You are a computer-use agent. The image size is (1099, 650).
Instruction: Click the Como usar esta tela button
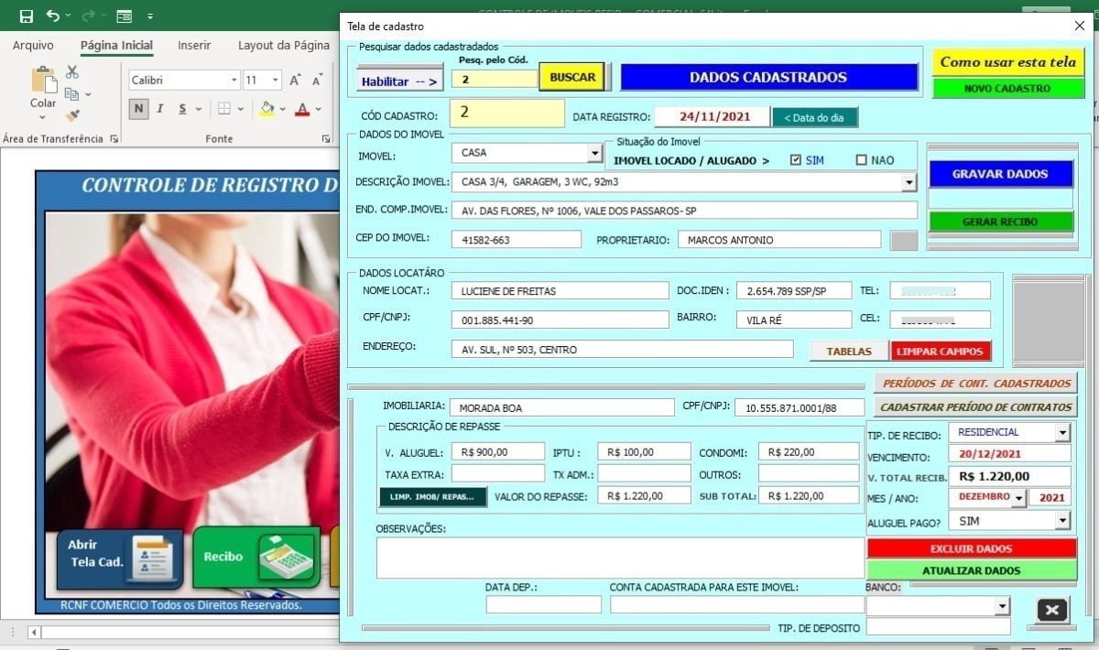[x=1008, y=62]
